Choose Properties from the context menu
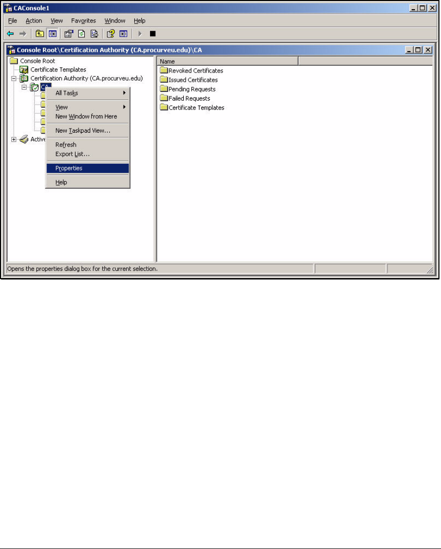The height and width of the screenshot is (549, 441). (x=88, y=168)
